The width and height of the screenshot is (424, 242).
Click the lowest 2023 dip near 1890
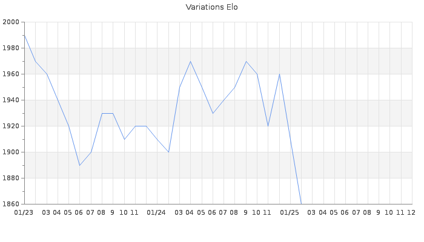pyautogui.click(x=79, y=165)
